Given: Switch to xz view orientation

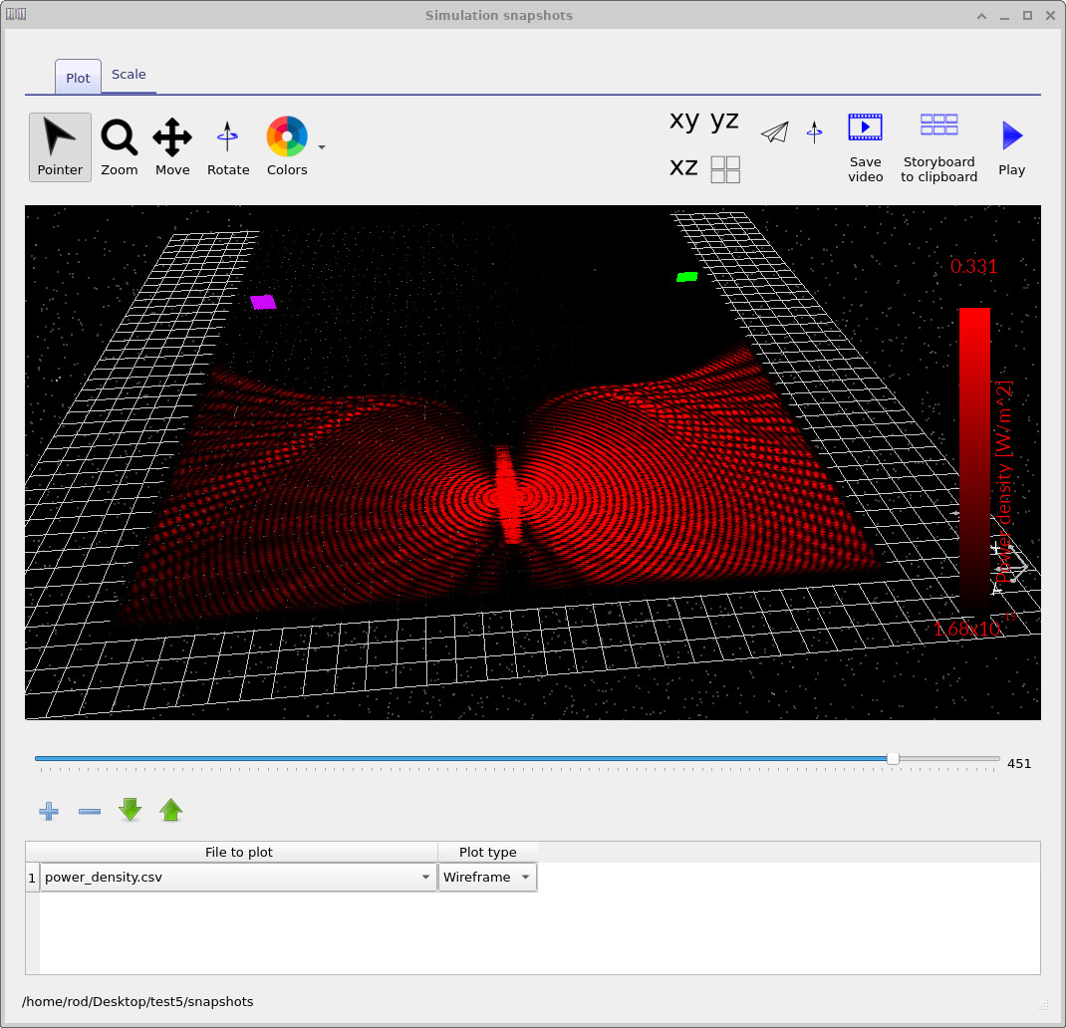Looking at the screenshot, I should [683, 167].
